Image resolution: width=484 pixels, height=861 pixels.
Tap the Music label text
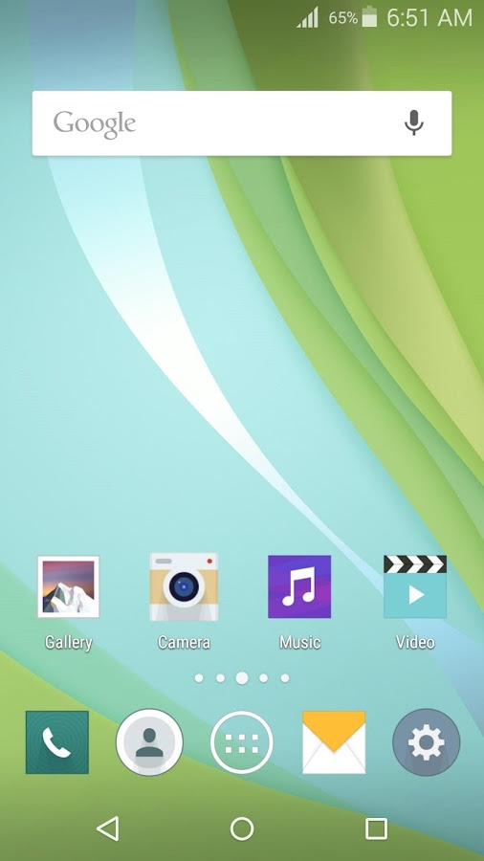coord(299,643)
